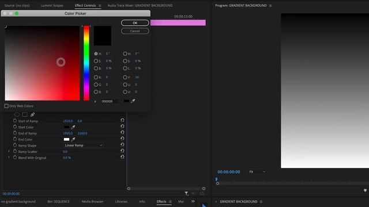This screenshot has width=369, height=207.
Task: Click the Blend With Original value
Action: (67, 158)
